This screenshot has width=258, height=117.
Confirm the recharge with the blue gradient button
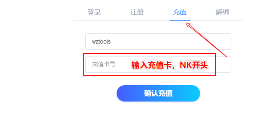(x=158, y=93)
